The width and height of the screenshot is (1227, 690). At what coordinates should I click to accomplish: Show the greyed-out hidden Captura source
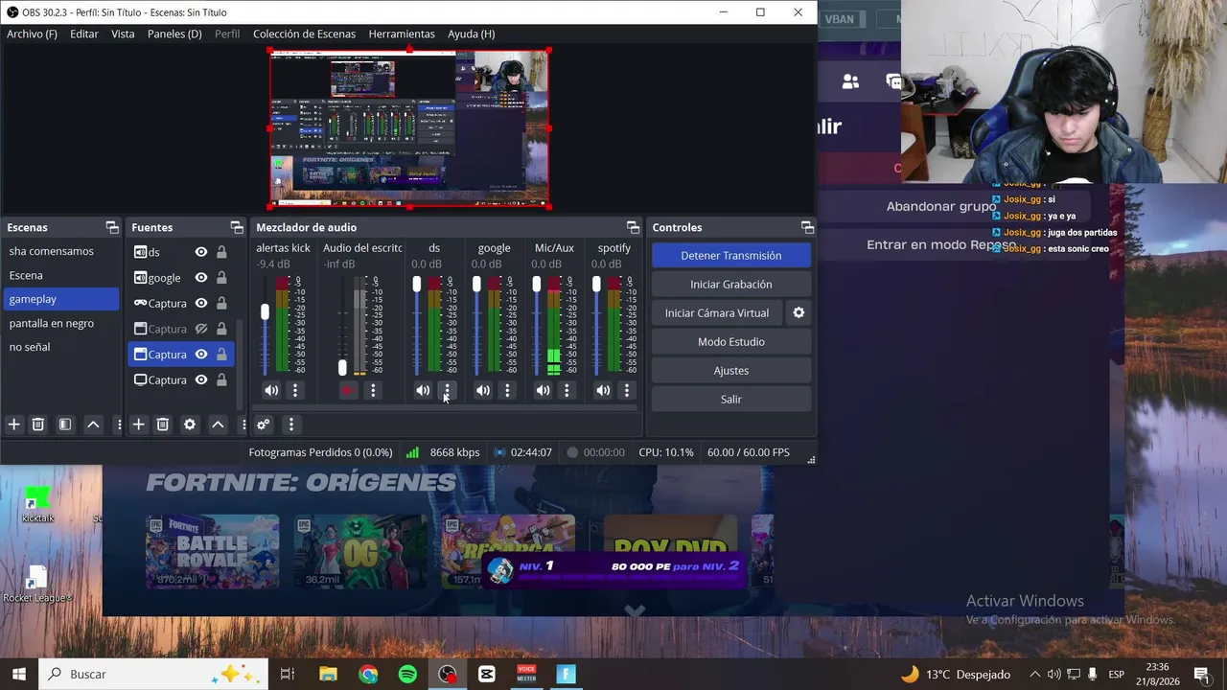pyautogui.click(x=201, y=329)
